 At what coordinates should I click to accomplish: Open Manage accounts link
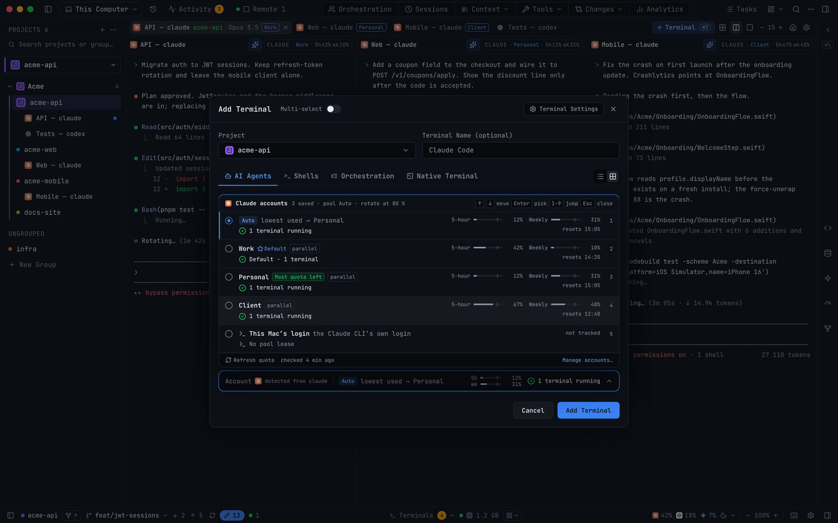[587, 360]
